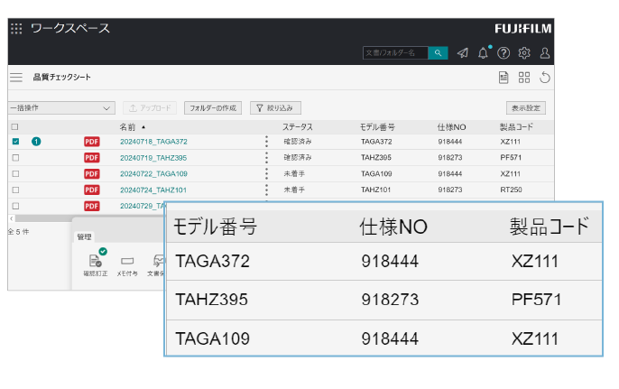Open the help question mark icon

click(x=504, y=53)
